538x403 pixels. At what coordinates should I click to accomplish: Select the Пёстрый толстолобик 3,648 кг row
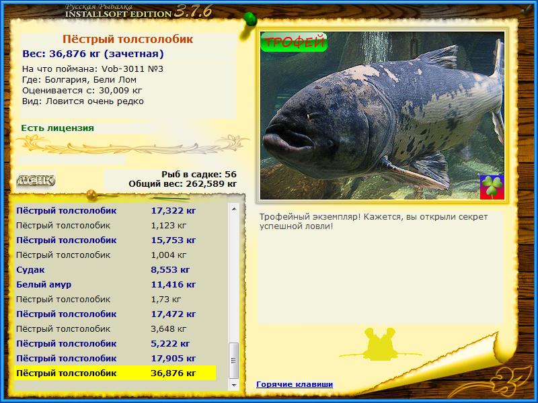115,328
